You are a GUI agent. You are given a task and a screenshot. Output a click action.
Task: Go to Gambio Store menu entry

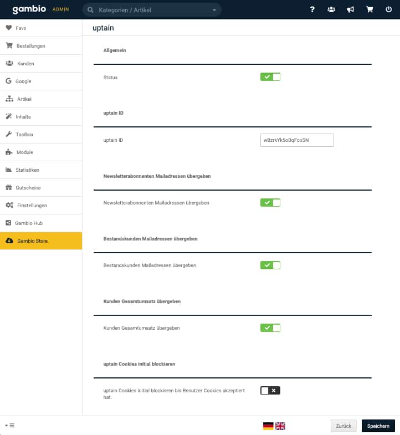click(33, 241)
